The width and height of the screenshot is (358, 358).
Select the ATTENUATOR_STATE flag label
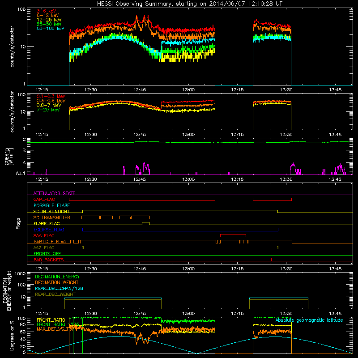coord(54,193)
